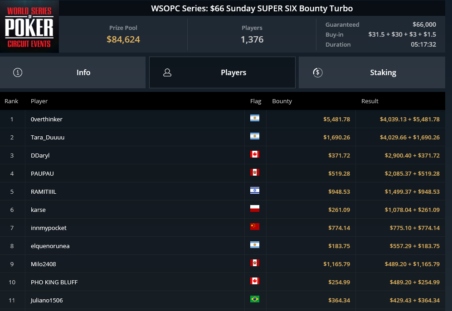This screenshot has width=452, height=311.
Task: Select player name Juliano1506
Action: (x=47, y=300)
